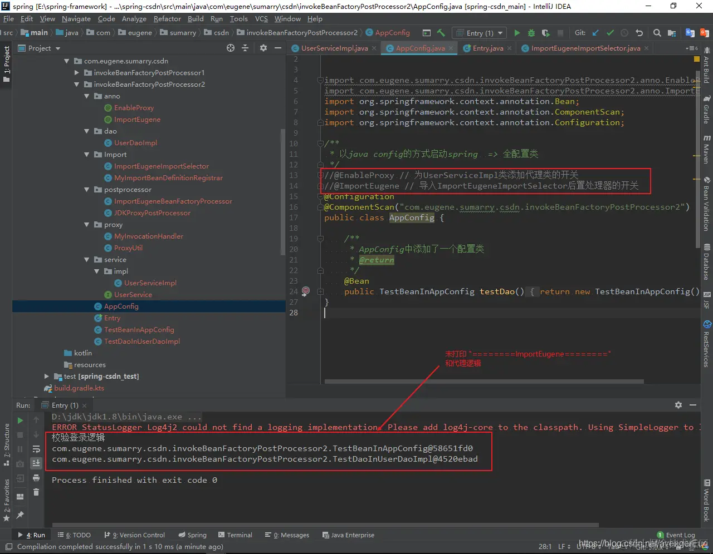Open Database side panel
The height and width of the screenshot is (554, 713).
pos(707,261)
